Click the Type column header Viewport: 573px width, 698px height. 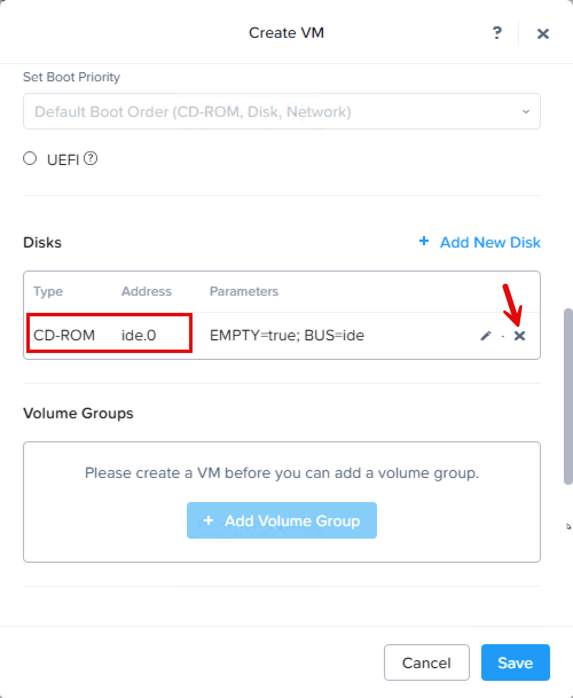tap(48, 291)
